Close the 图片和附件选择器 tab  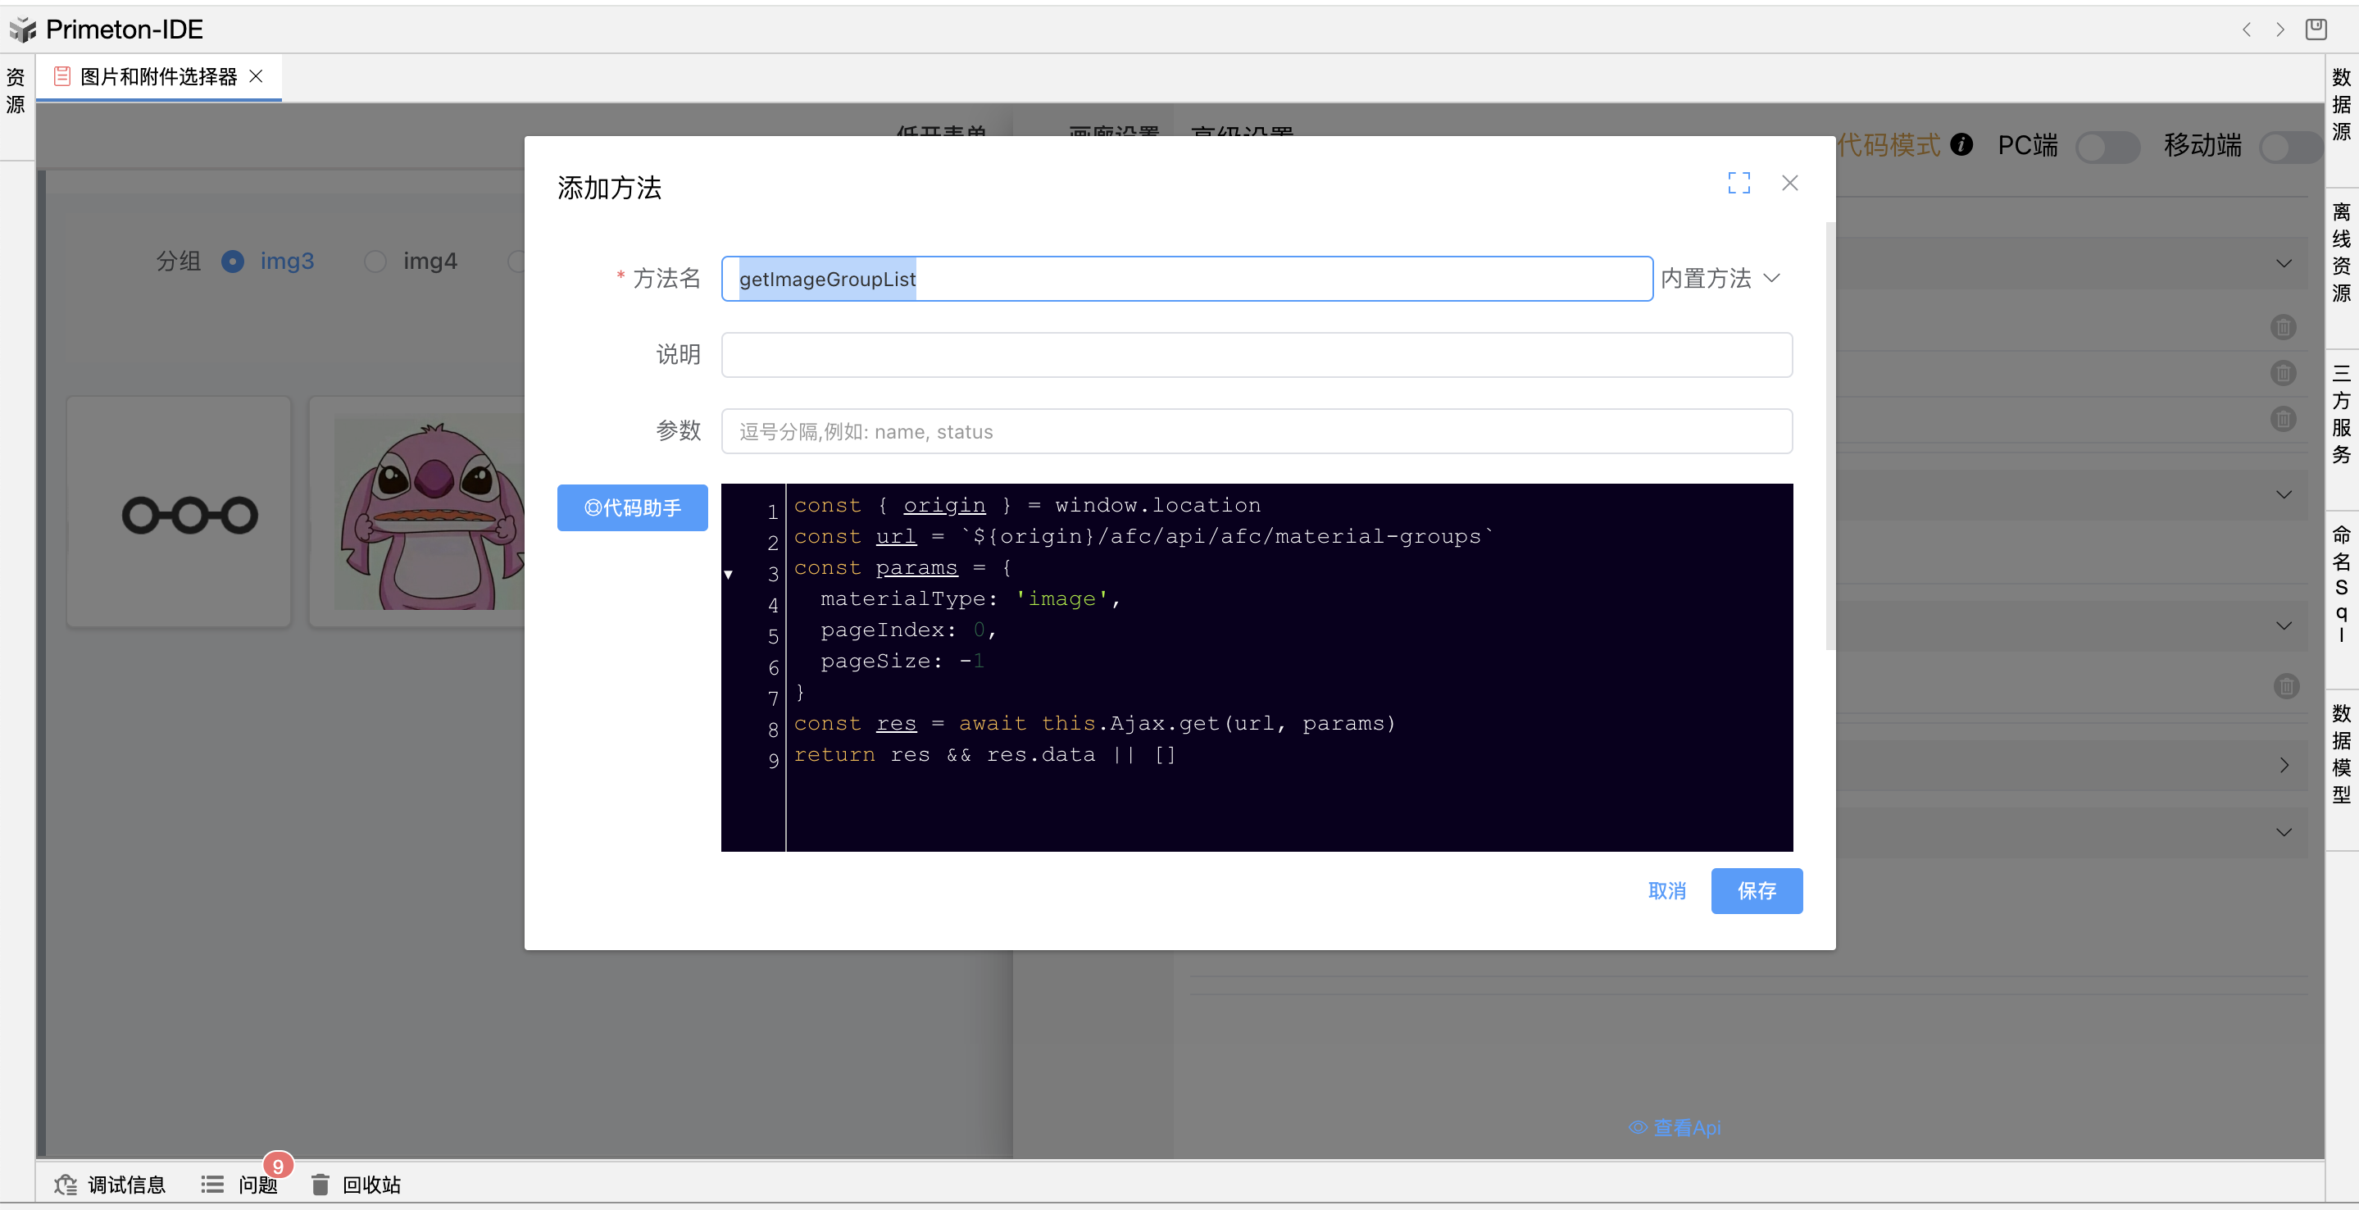click(257, 76)
